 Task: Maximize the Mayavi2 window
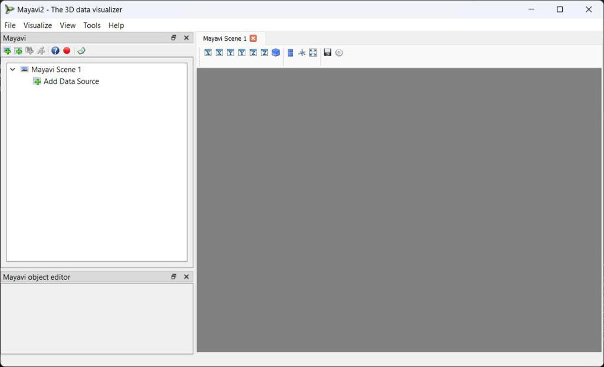(560, 9)
